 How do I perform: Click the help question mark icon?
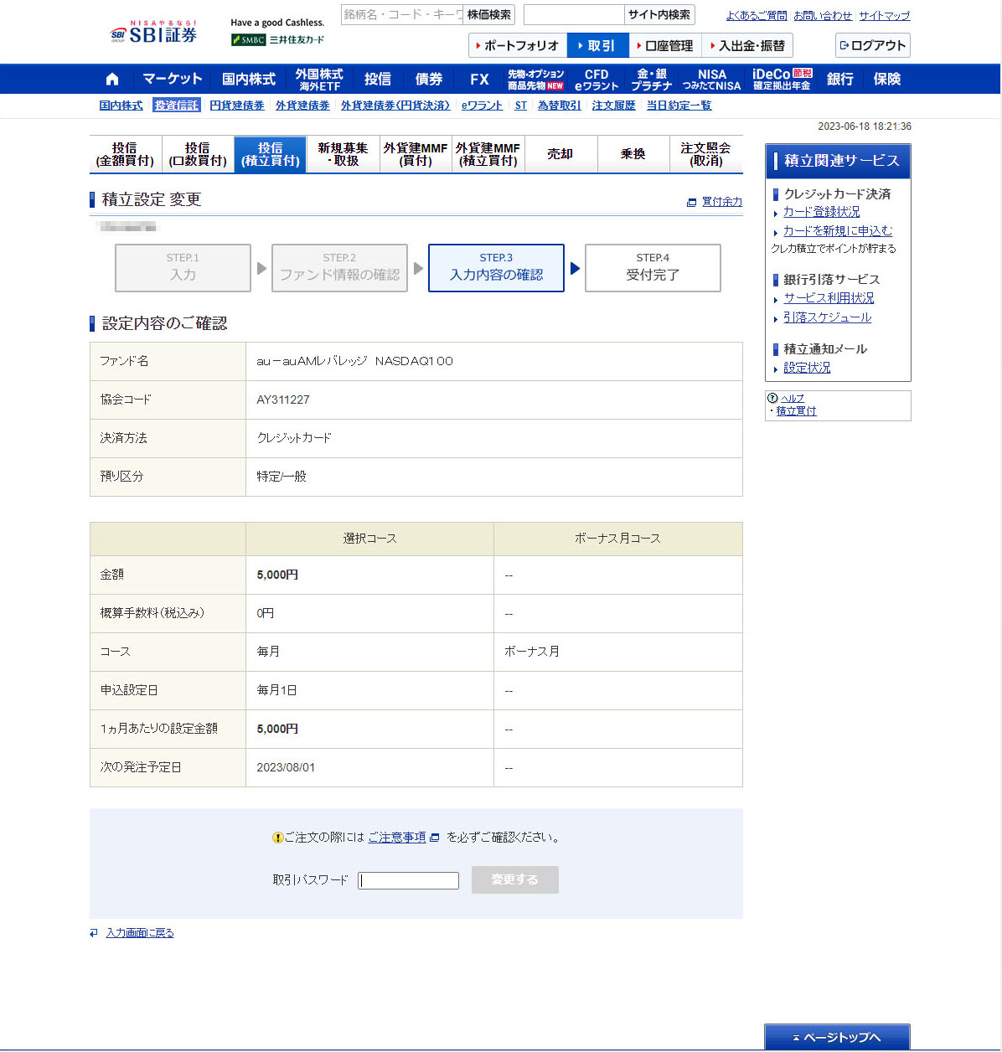pos(772,398)
